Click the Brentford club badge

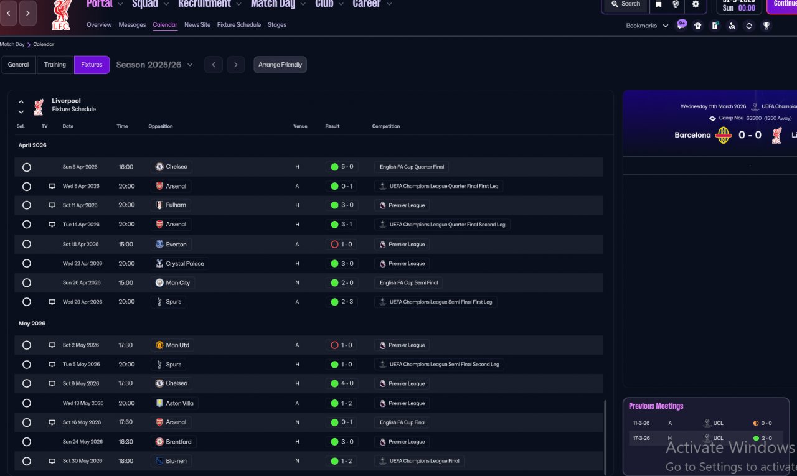click(159, 442)
